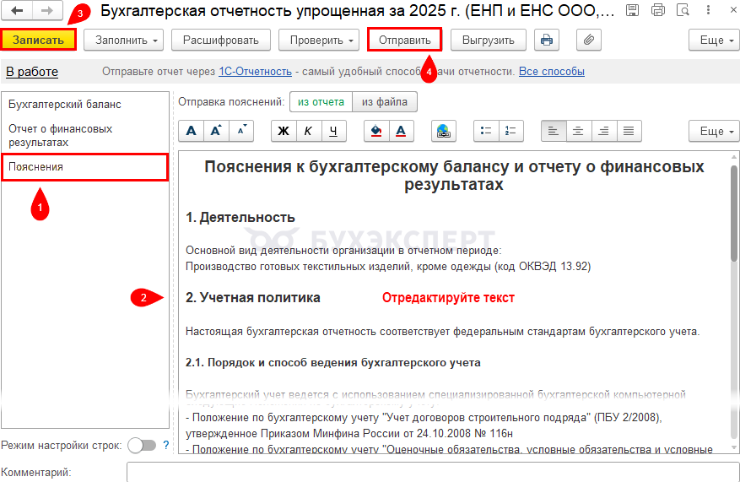Expand the 'Проверить' dropdown

coord(319,41)
